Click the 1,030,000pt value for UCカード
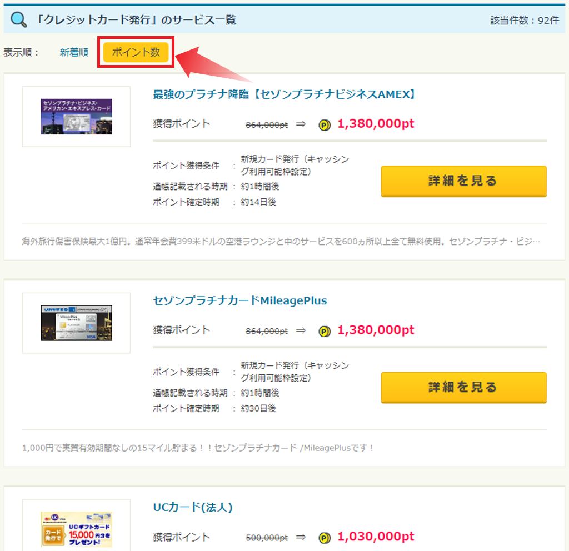 click(376, 537)
